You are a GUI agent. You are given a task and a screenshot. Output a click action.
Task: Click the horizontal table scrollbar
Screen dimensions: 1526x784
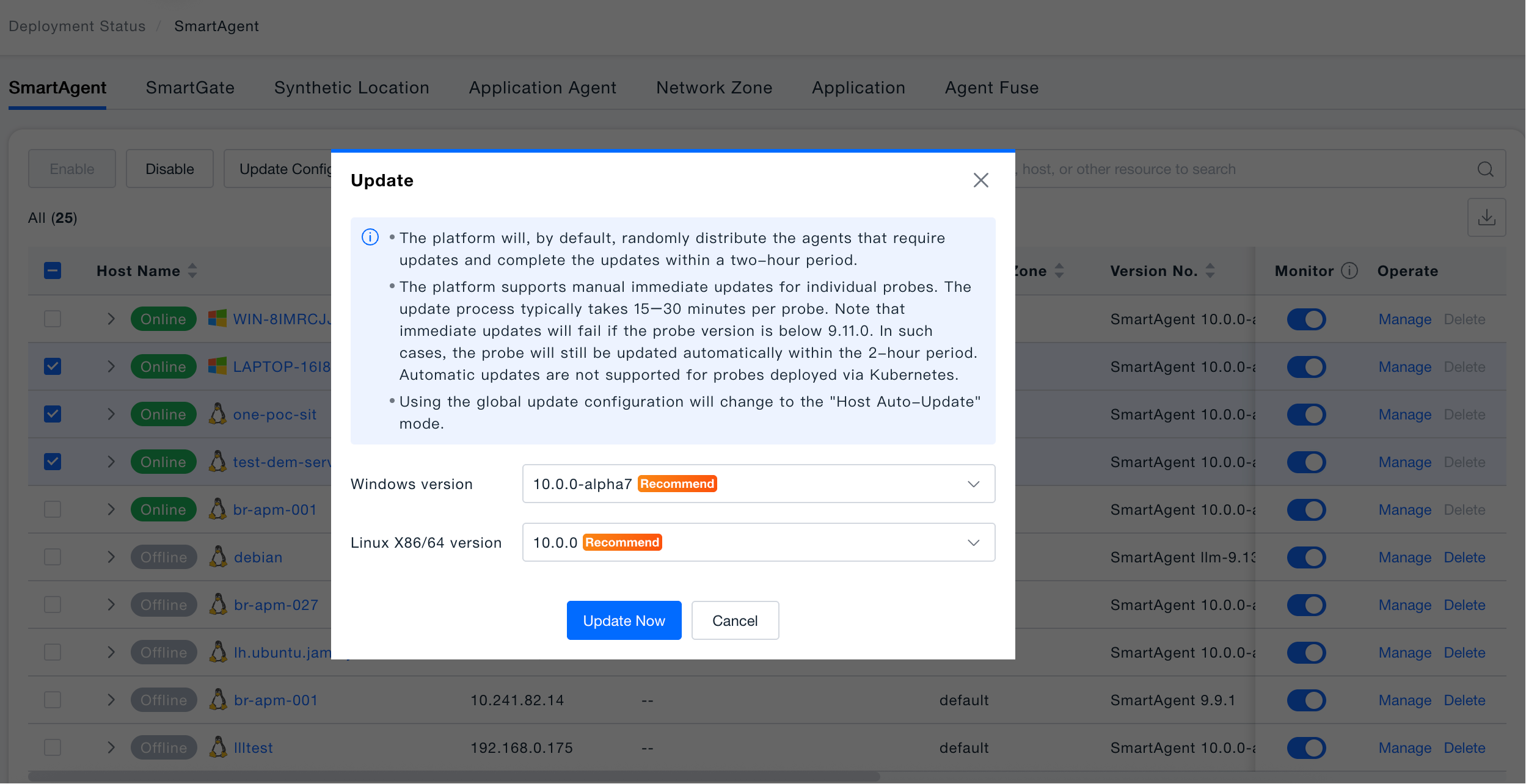point(454,777)
